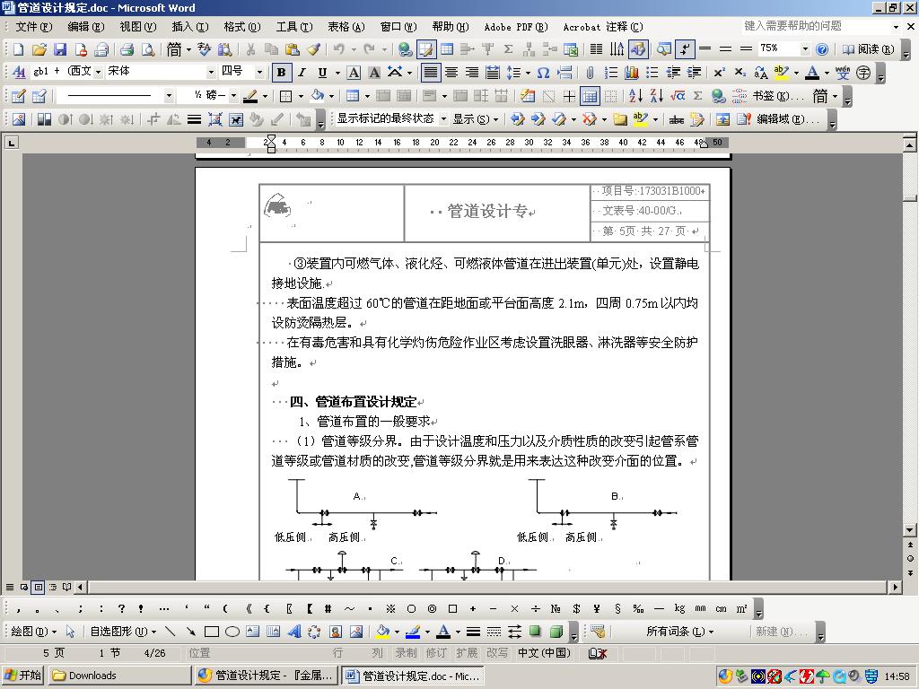Open the 视图(V) menu
The height and width of the screenshot is (689, 919).
[137, 27]
